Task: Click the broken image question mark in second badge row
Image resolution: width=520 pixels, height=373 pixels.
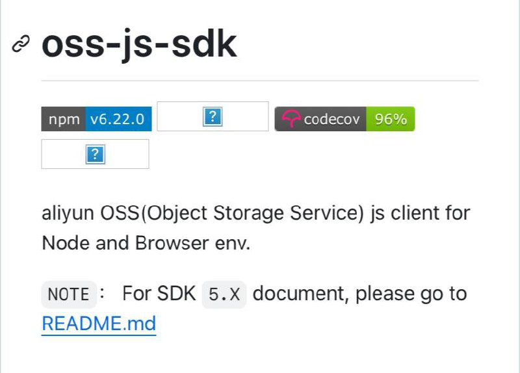Action: pos(96,155)
